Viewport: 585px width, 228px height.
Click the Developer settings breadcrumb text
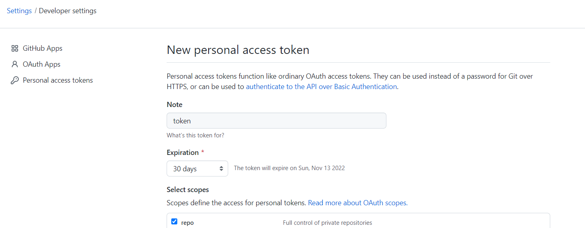coord(68,11)
